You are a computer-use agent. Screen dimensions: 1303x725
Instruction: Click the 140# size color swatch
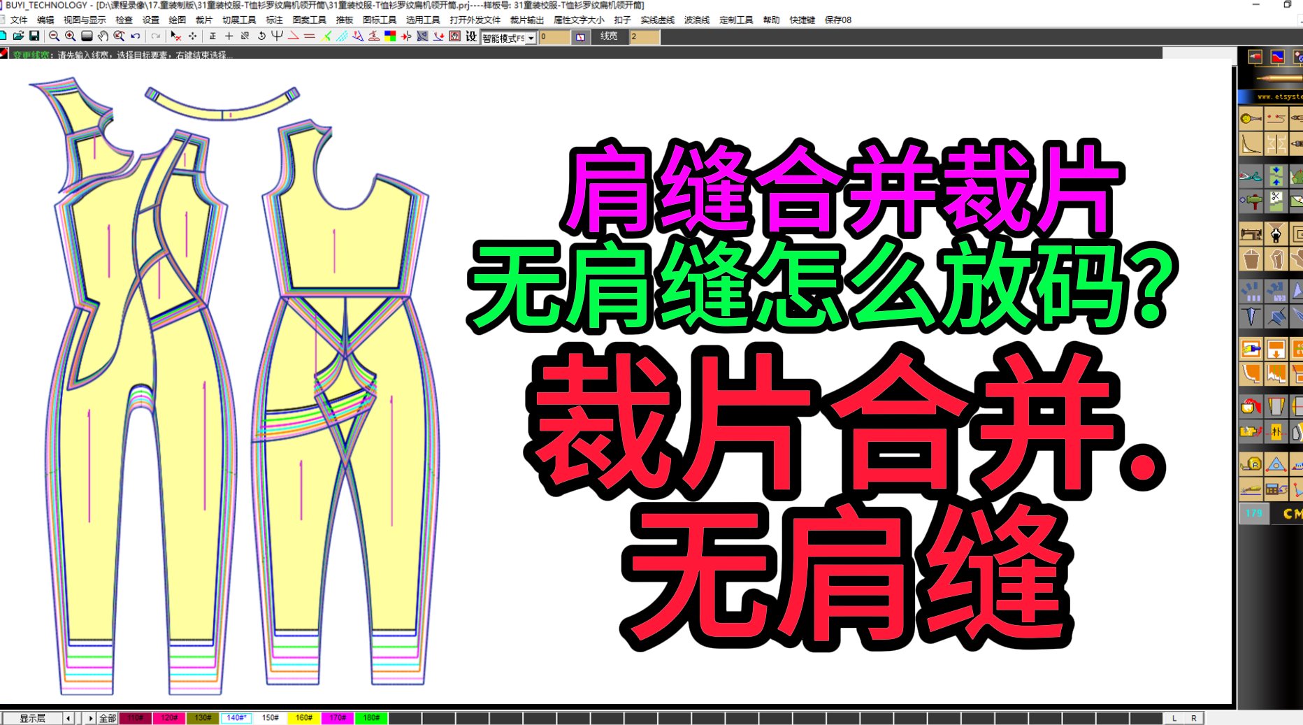pyautogui.click(x=236, y=717)
